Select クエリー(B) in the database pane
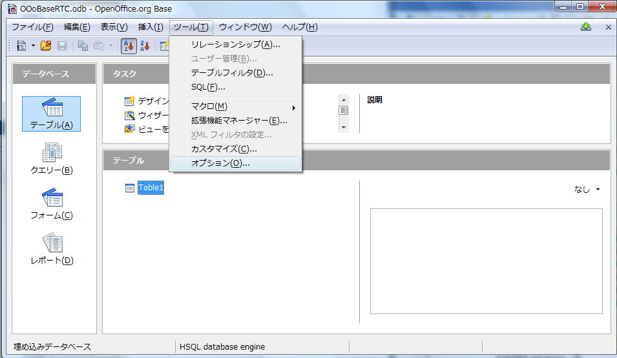The image size is (617, 358). coord(52,159)
